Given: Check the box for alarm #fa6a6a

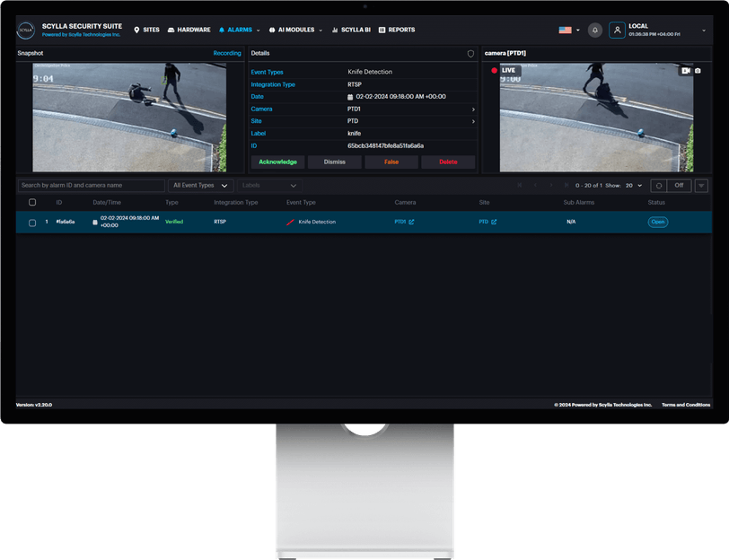Looking at the screenshot, I should point(32,223).
